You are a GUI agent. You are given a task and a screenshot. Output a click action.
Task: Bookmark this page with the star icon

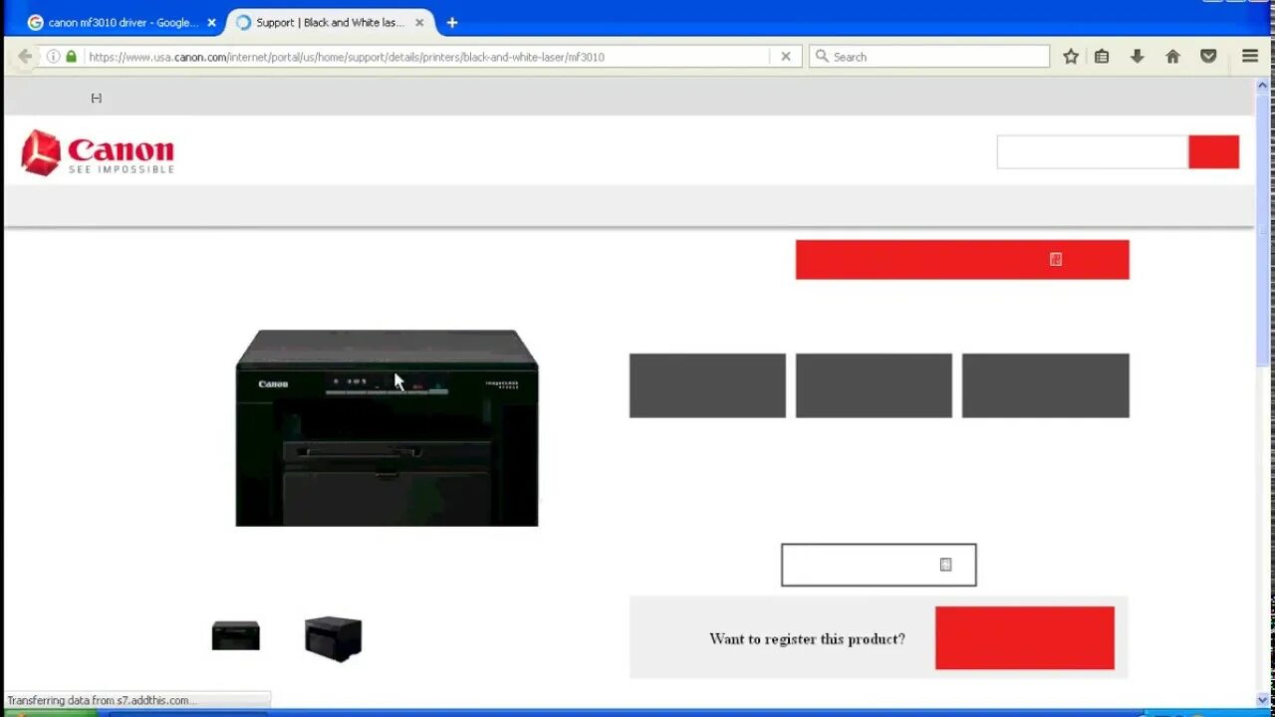pyautogui.click(x=1071, y=57)
